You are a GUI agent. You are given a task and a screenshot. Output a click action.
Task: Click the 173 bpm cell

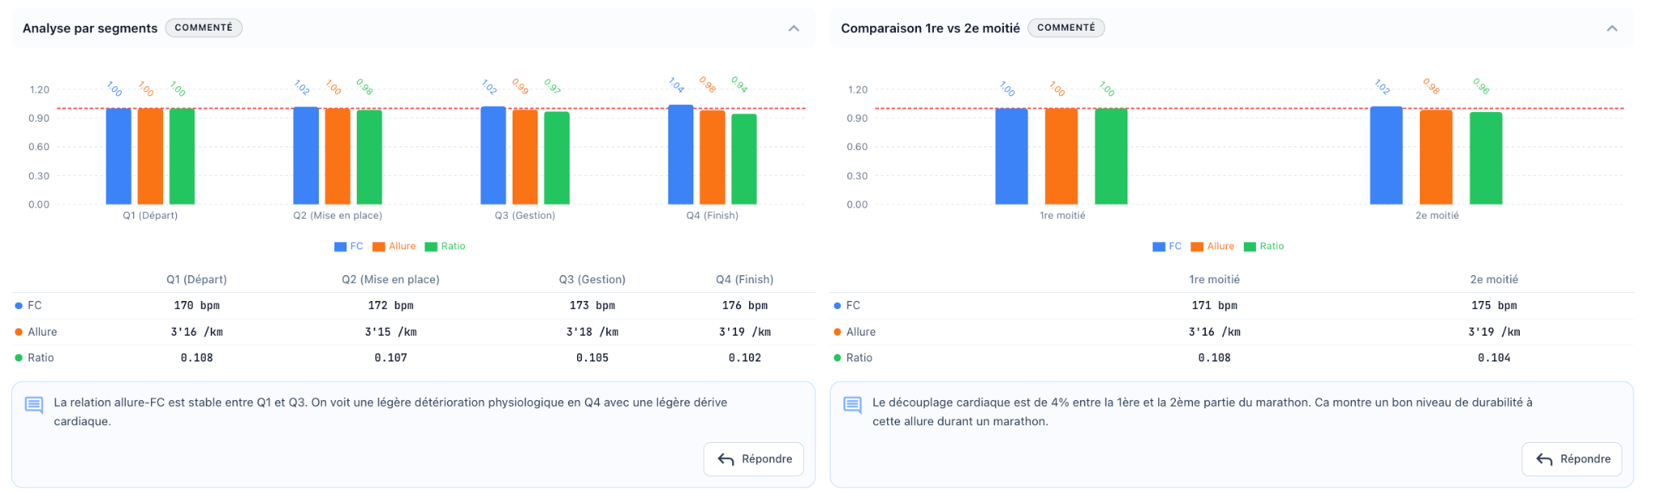point(592,306)
